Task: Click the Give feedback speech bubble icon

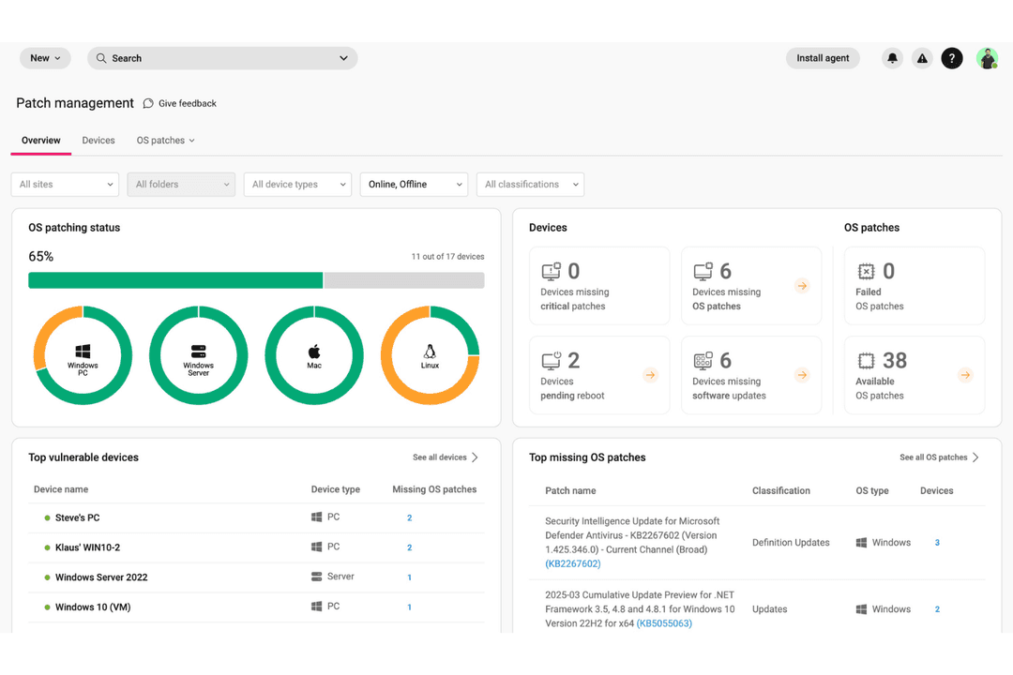Action: click(x=148, y=103)
